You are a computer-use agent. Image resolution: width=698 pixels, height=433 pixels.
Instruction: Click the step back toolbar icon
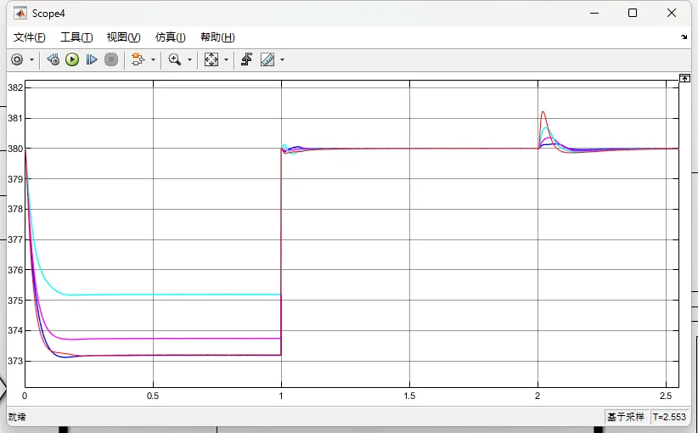tap(53, 59)
